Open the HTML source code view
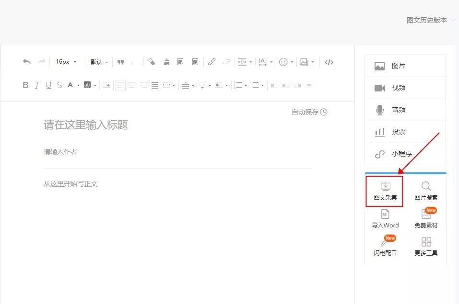This screenshot has height=304, width=459. point(329,62)
